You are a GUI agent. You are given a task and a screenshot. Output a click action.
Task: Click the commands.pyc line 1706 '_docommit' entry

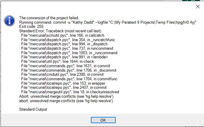(x=69, y=70)
